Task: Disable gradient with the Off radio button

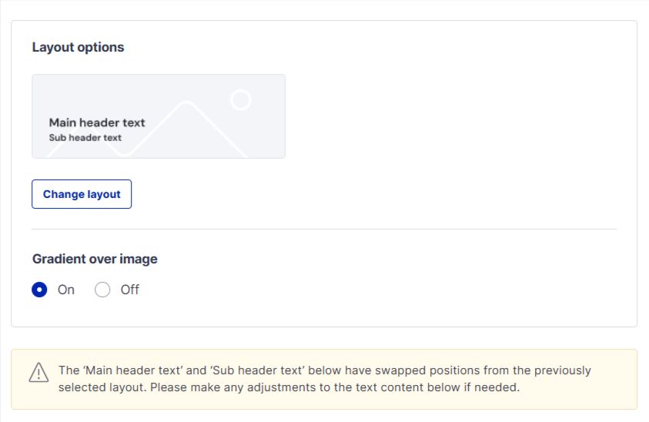Action: click(103, 290)
